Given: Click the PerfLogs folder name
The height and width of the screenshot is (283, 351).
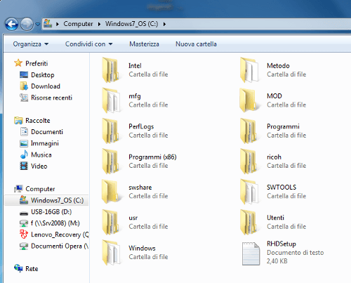Looking at the screenshot, I should [x=141, y=126].
